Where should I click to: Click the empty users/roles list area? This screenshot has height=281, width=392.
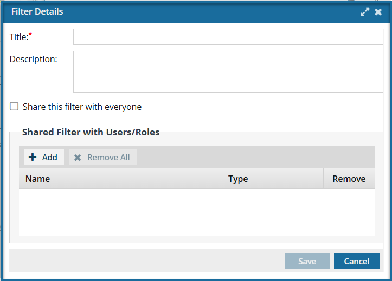point(197,212)
